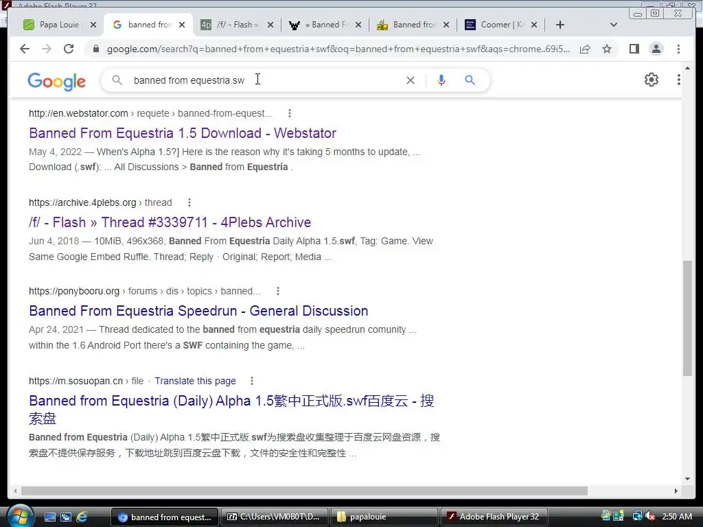
Task: Clear the Google search box
Action: pyautogui.click(x=411, y=80)
